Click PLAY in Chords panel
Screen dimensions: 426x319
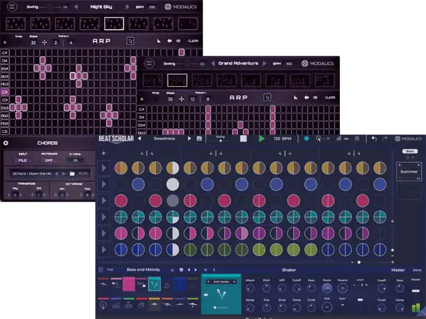point(84,174)
